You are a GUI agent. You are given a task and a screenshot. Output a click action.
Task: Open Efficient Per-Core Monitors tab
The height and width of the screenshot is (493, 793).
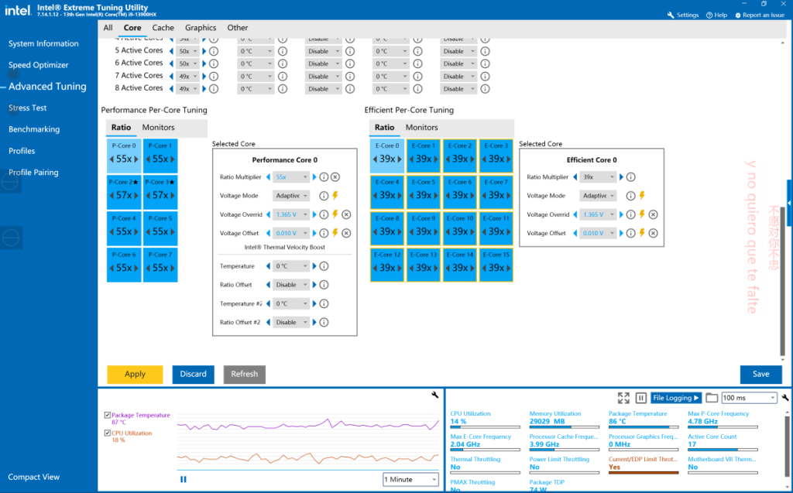click(x=422, y=128)
